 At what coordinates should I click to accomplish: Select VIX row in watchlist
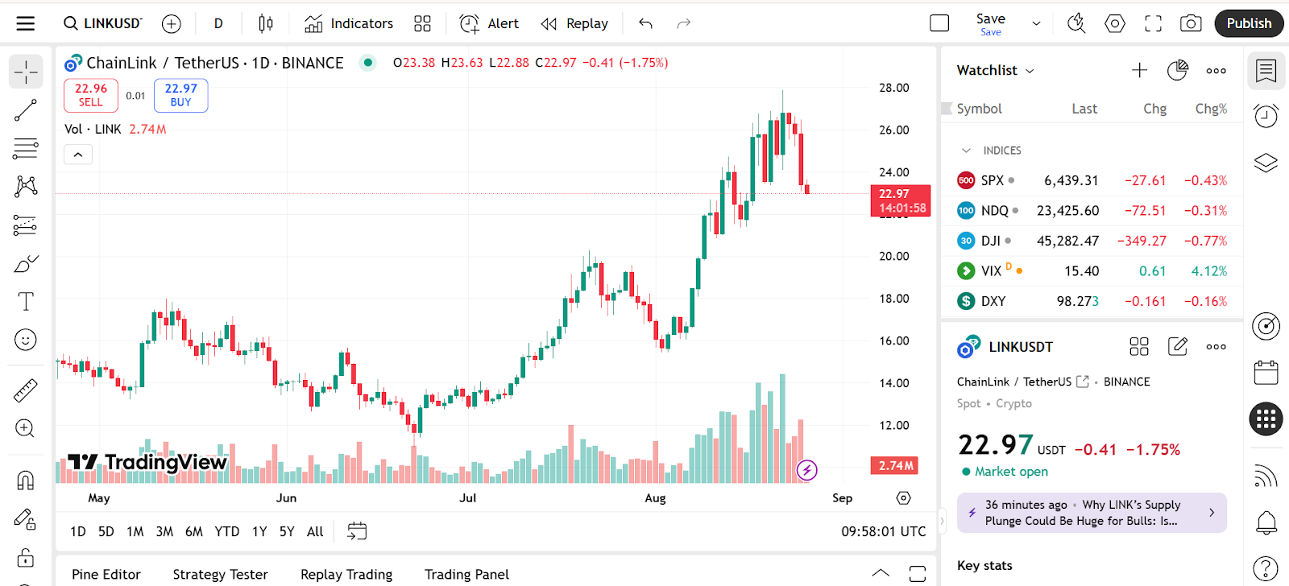point(1092,271)
